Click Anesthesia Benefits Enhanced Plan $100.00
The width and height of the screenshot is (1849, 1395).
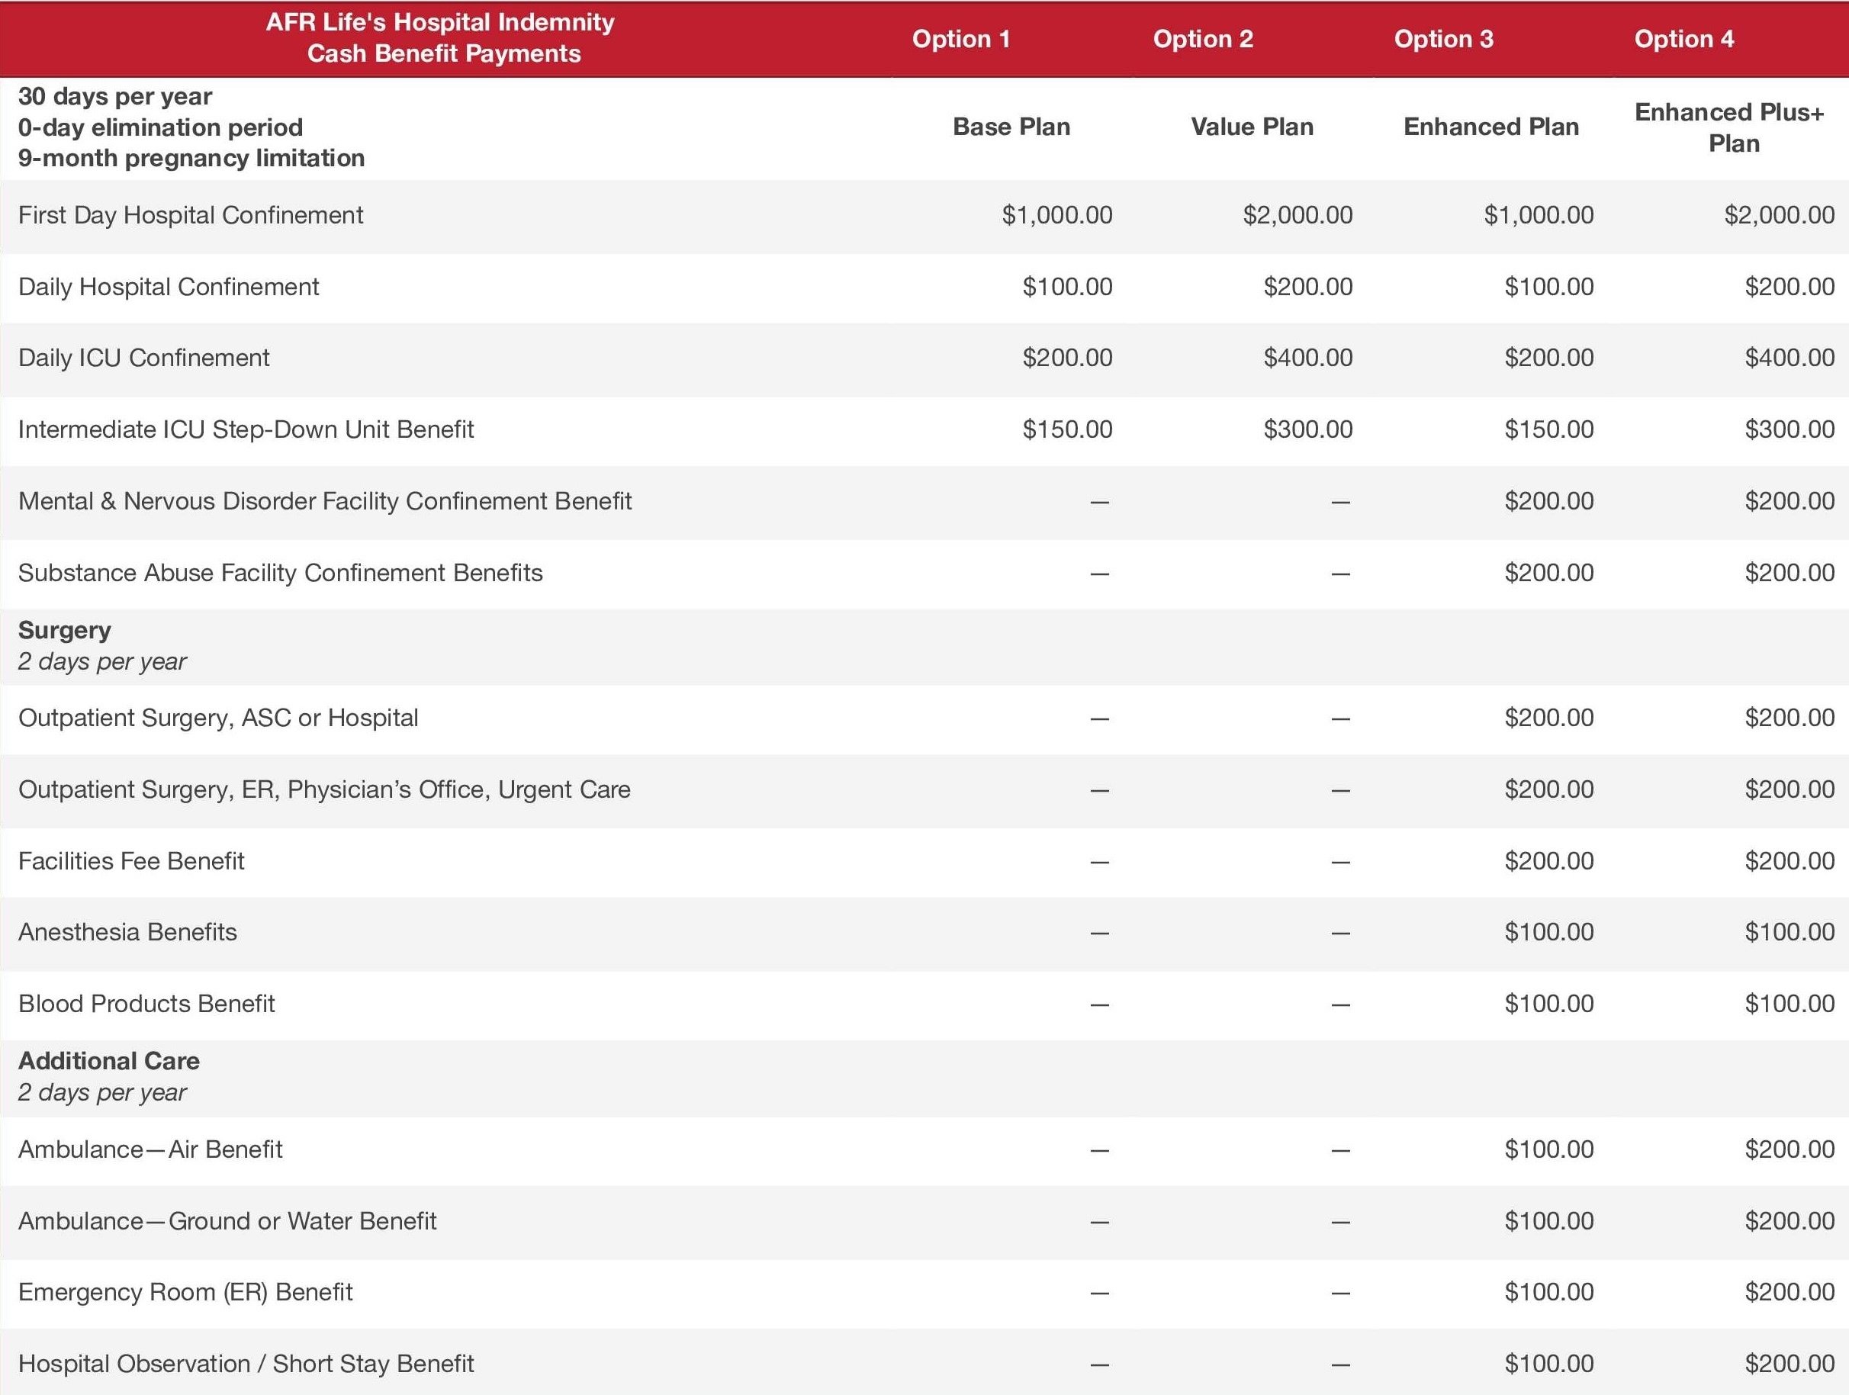point(1549,933)
